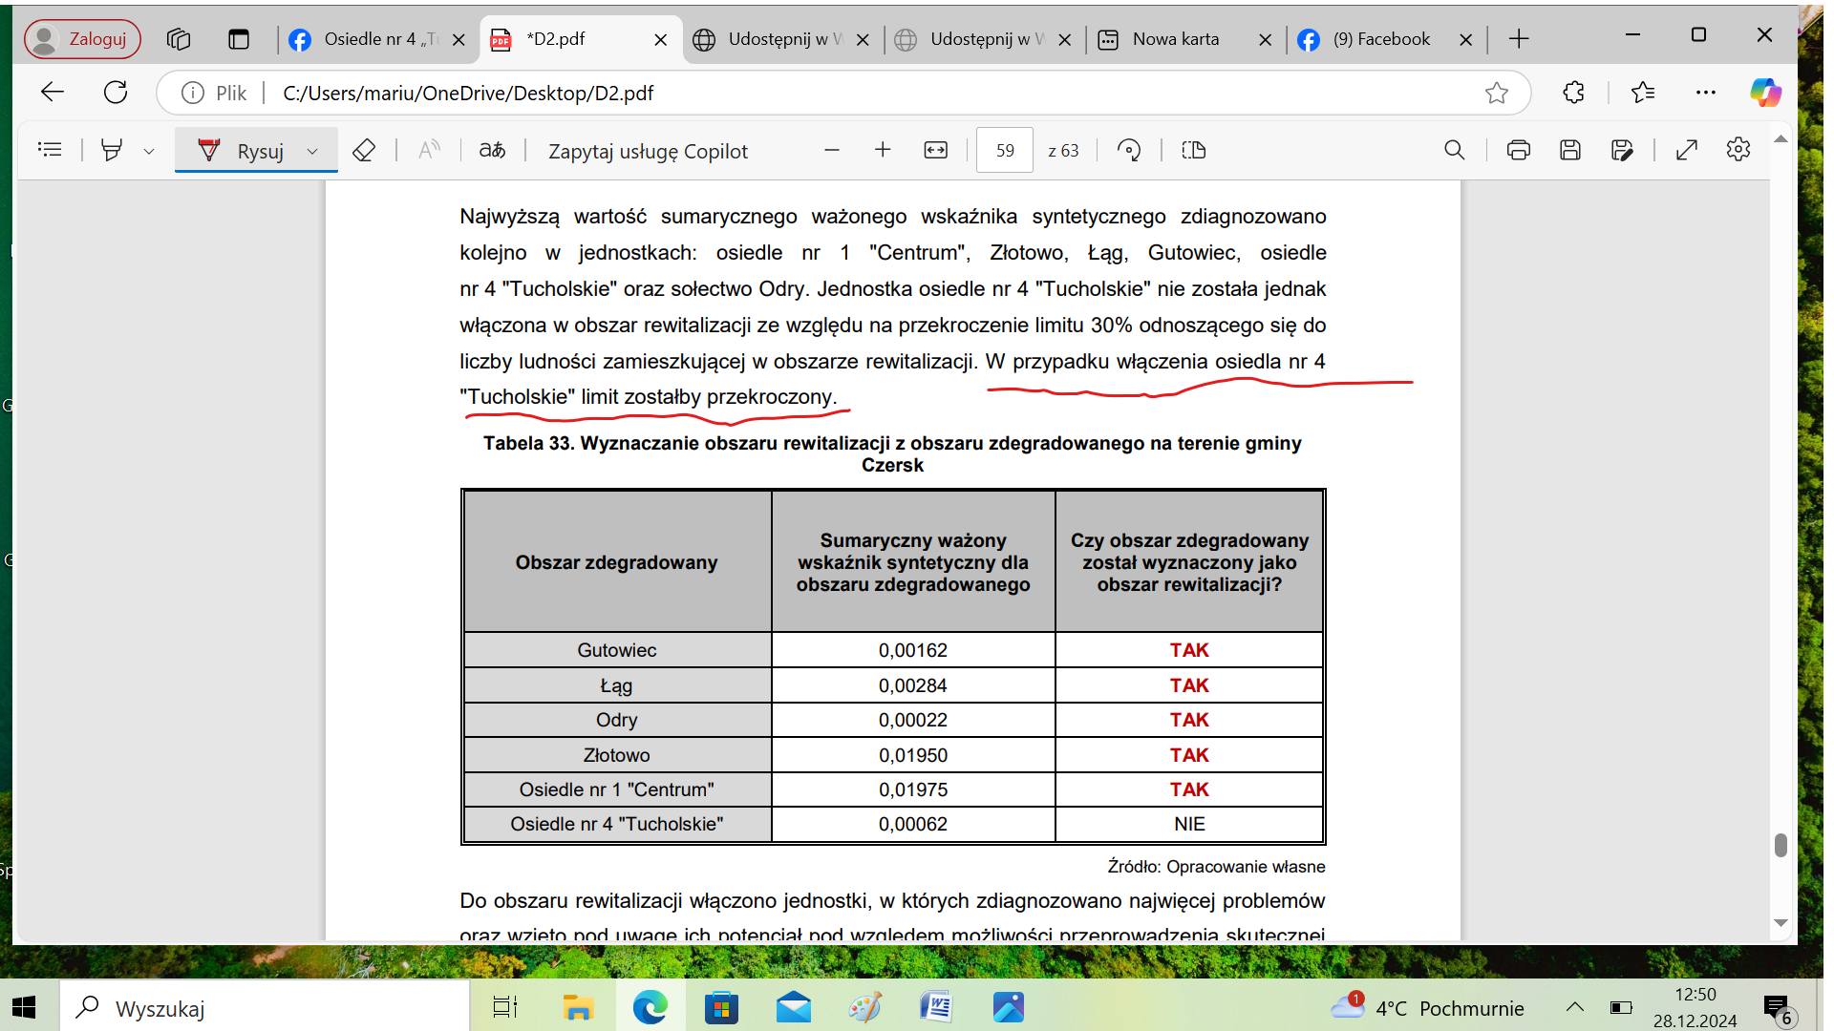Launch Copilot from browser toolbar
The width and height of the screenshot is (1834, 1031).
pos(1765,93)
